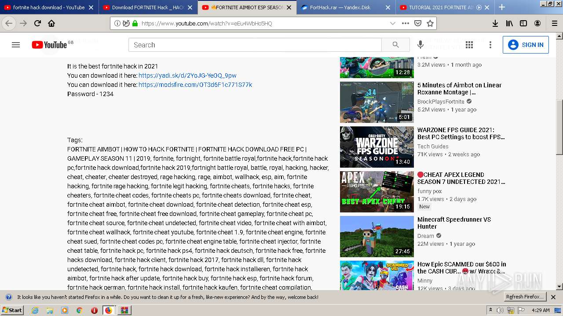The height and width of the screenshot is (316, 563).
Task: Open Opera browser taskbar icon
Action: pyautogui.click(x=94, y=310)
